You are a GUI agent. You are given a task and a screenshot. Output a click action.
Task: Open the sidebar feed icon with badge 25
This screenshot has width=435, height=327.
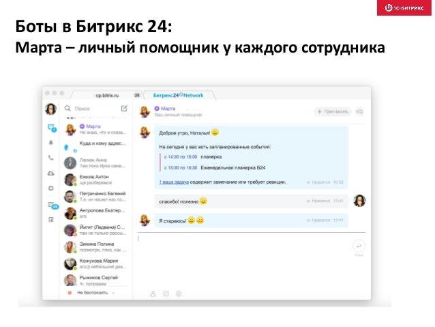click(x=52, y=205)
